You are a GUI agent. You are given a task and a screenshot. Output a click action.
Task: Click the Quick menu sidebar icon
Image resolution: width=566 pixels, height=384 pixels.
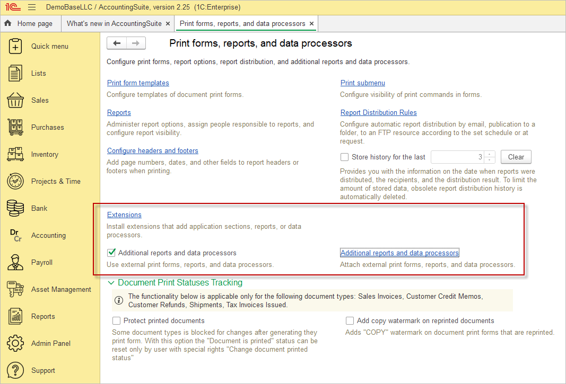tap(15, 46)
